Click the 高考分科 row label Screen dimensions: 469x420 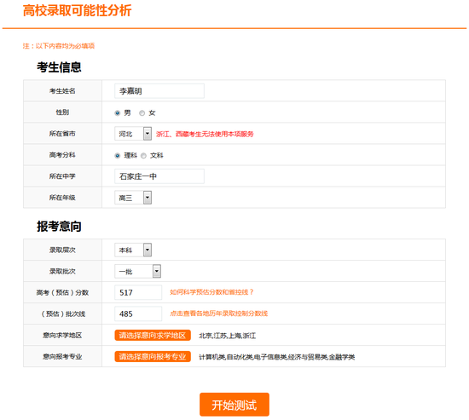tap(62, 155)
